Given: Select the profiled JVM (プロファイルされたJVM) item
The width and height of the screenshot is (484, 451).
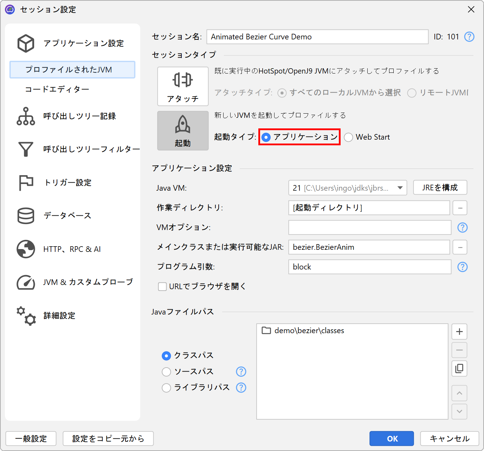Looking at the screenshot, I should (72, 70).
